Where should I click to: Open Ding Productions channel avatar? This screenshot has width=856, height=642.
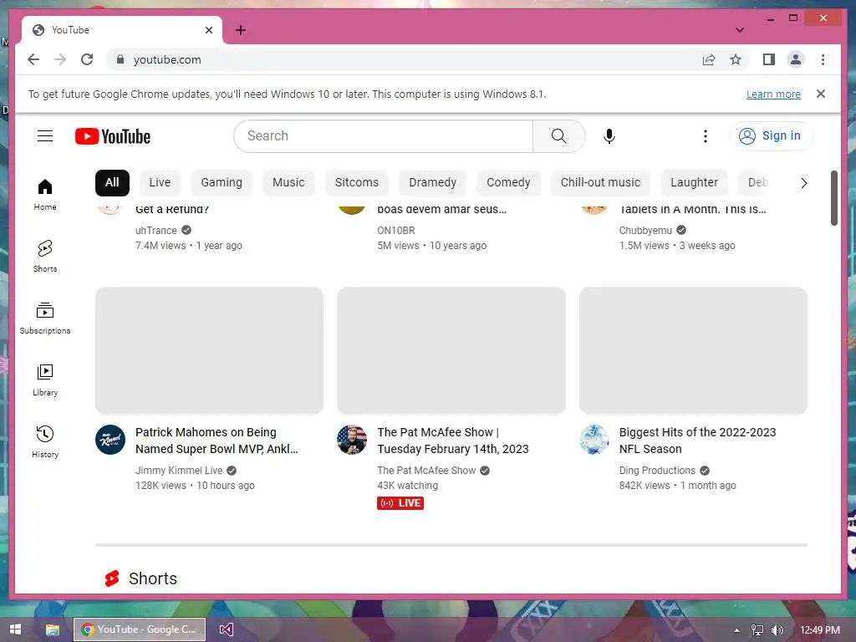[594, 440]
